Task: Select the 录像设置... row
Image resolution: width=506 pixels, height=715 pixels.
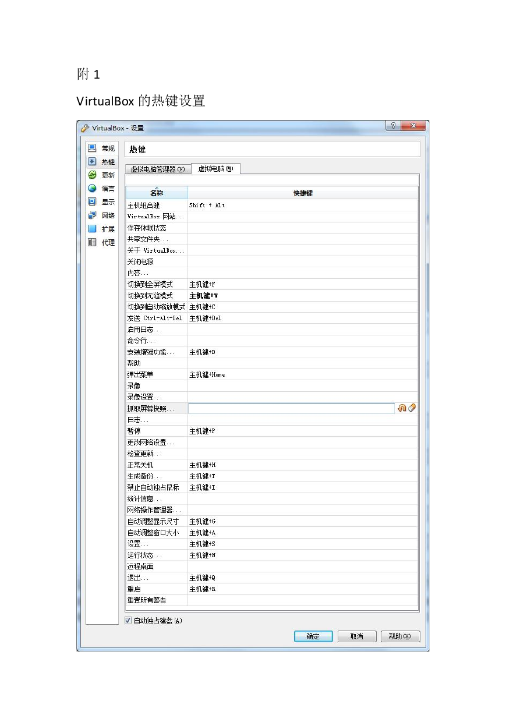Action: pos(272,397)
